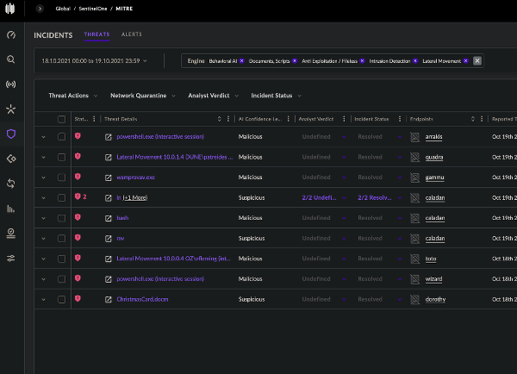Open Incident Status column options menu
Screen dimensions: 517x374
(400, 119)
